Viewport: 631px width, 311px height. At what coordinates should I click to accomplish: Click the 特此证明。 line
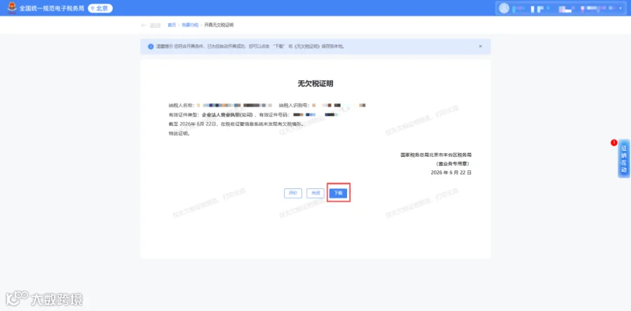179,133
